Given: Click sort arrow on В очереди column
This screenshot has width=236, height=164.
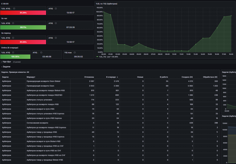Looking at the screenshot, I should point(117,77).
